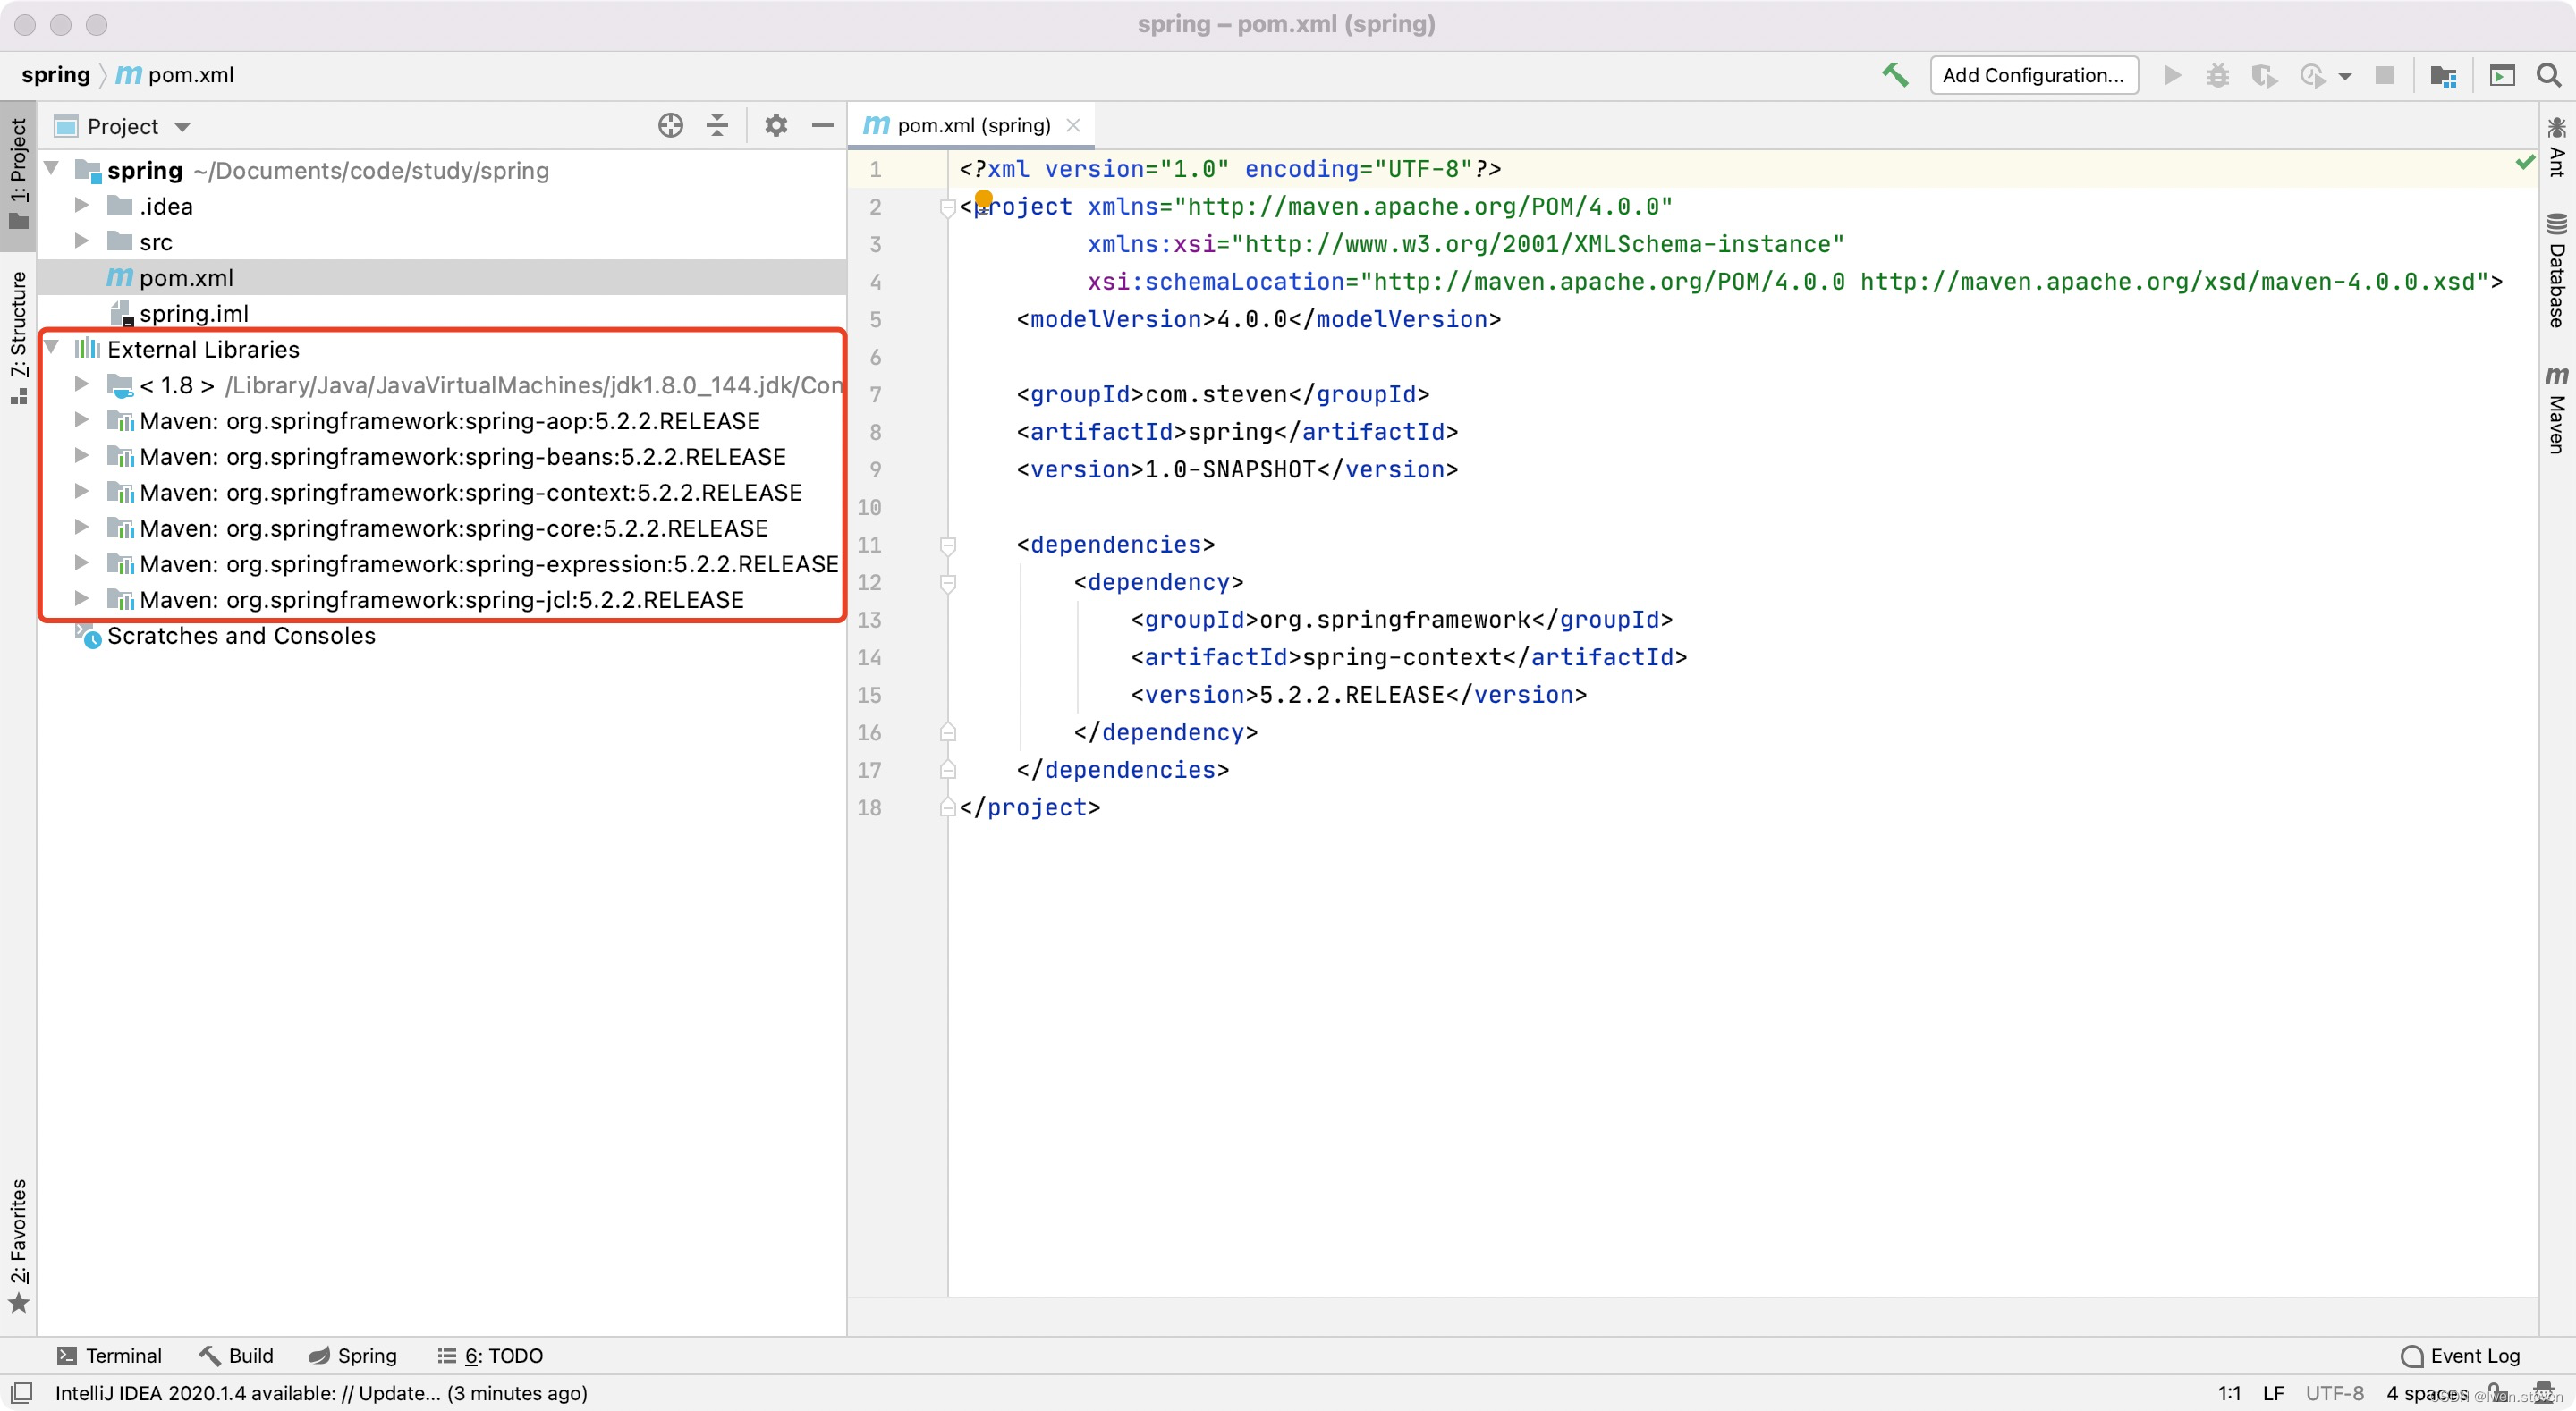
Task: Toggle fold end marker at line 17
Action: [947, 770]
